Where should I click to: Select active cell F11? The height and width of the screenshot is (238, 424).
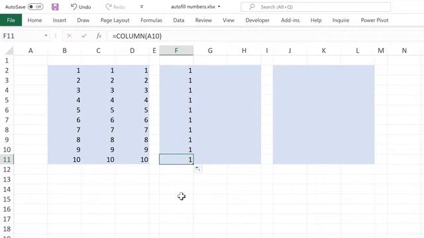point(176,159)
